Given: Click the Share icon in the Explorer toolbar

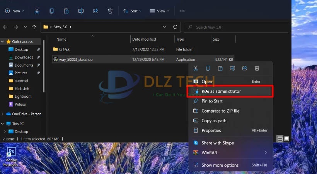Looking at the screenshot, I should [95, 11].
